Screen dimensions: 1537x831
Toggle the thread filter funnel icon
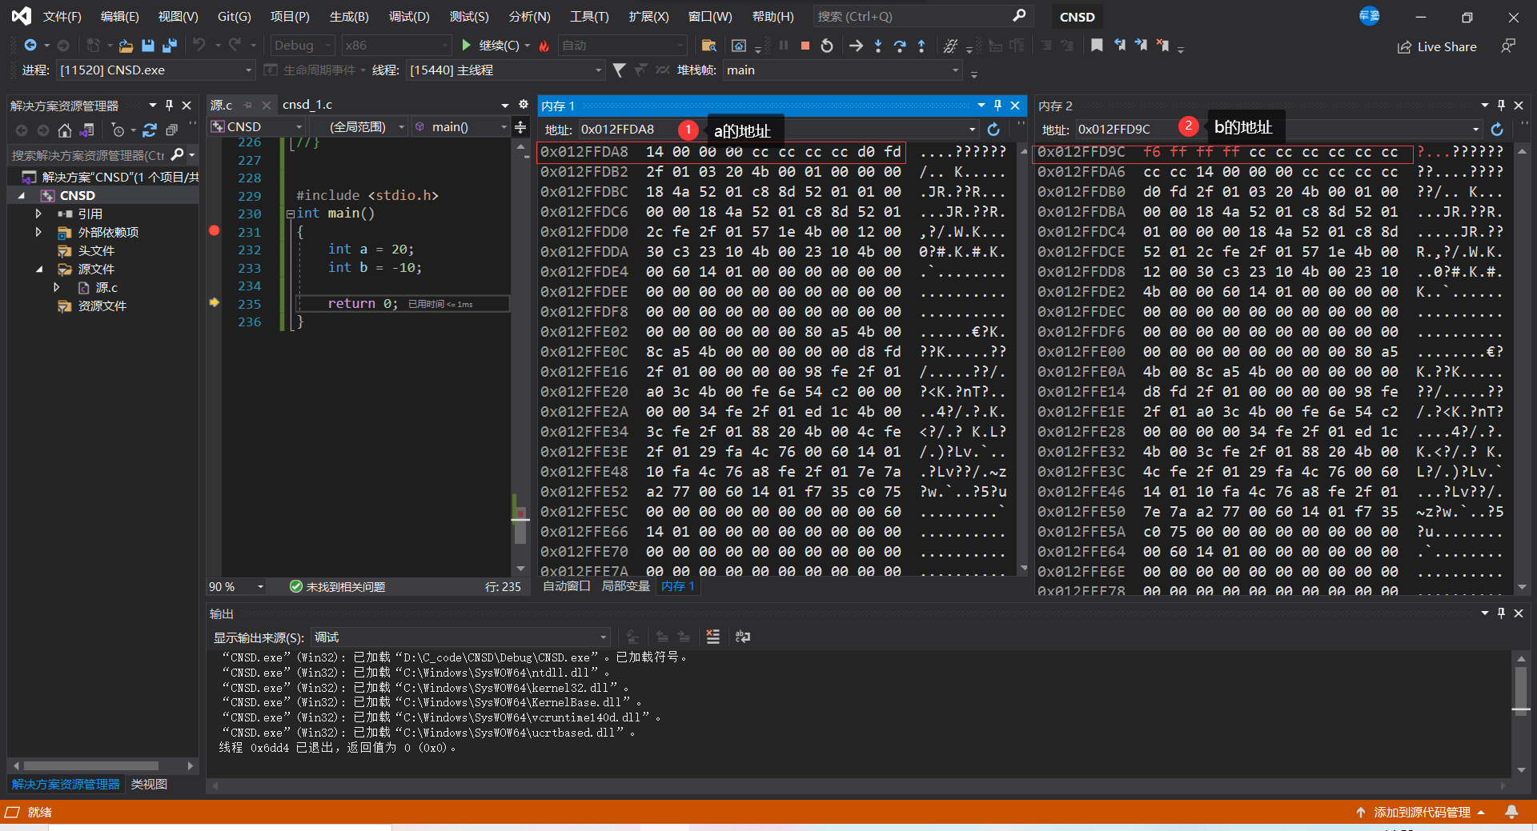(619, 70)
